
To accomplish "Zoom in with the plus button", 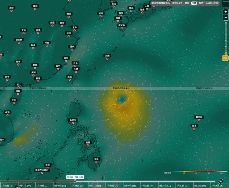I will point(226,12).
